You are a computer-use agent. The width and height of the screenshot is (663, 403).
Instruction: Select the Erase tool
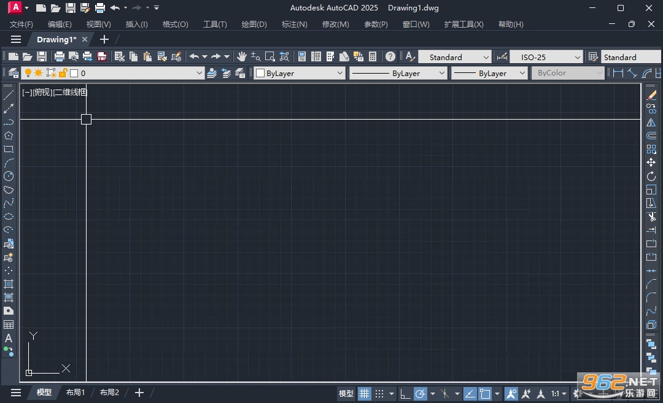pyautogui.click(x=651, y=96)
